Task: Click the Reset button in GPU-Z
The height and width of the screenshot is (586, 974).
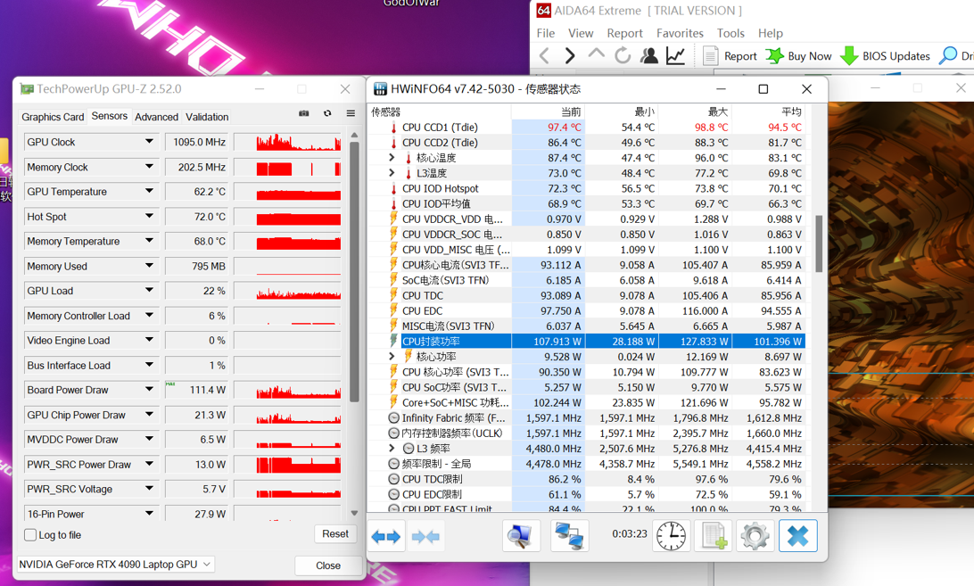Action: coord(334,534)
